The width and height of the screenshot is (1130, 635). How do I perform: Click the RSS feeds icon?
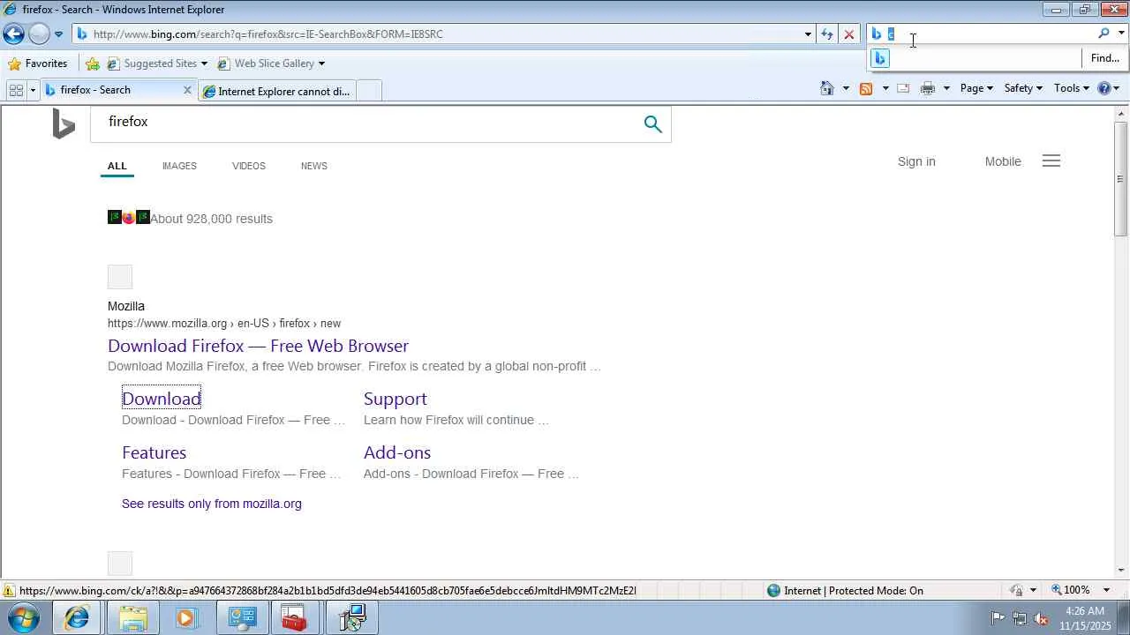point(866,88)
